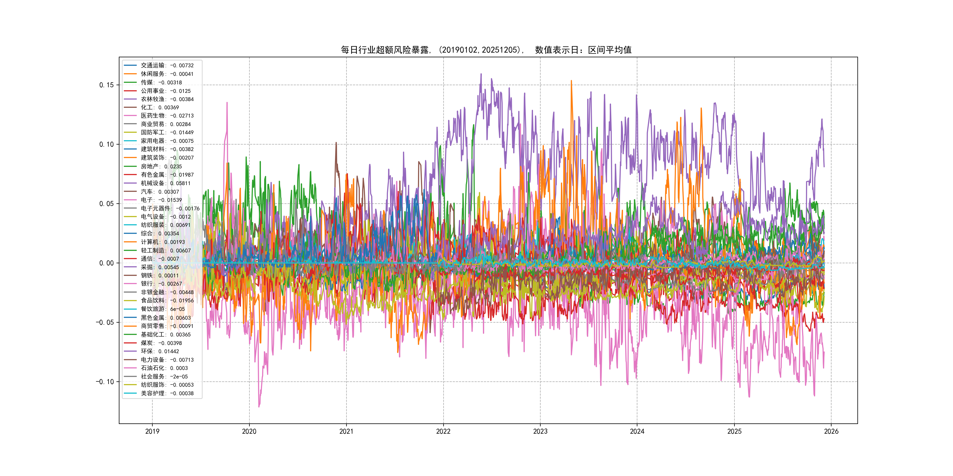This screenshot has height=476, width=953.
Task: Click the 交通运输 legend line swatch
Action: 130,66
